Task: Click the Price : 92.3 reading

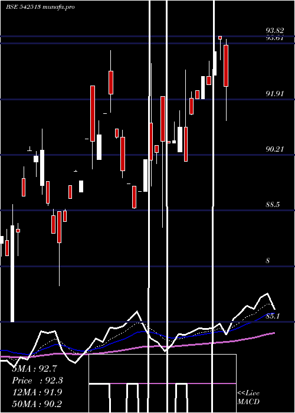Action: pos(37,381)
